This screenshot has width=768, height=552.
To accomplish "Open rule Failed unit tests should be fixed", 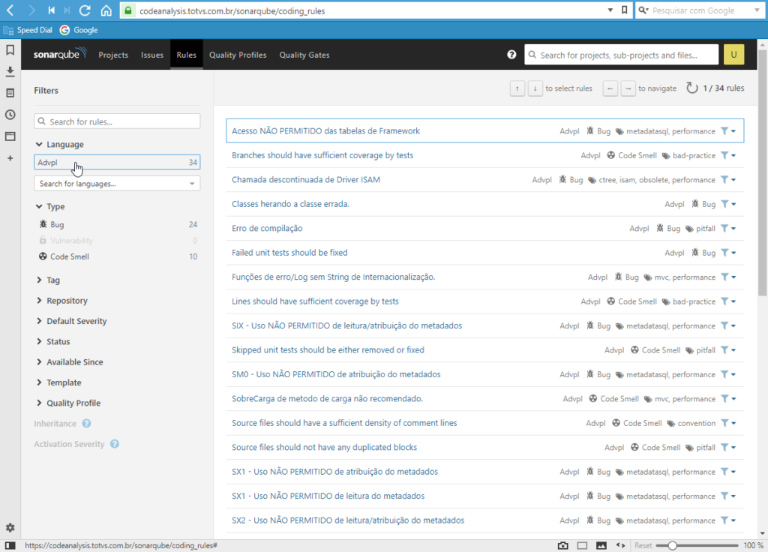I will pyautogui.click(x=289, y=253).
